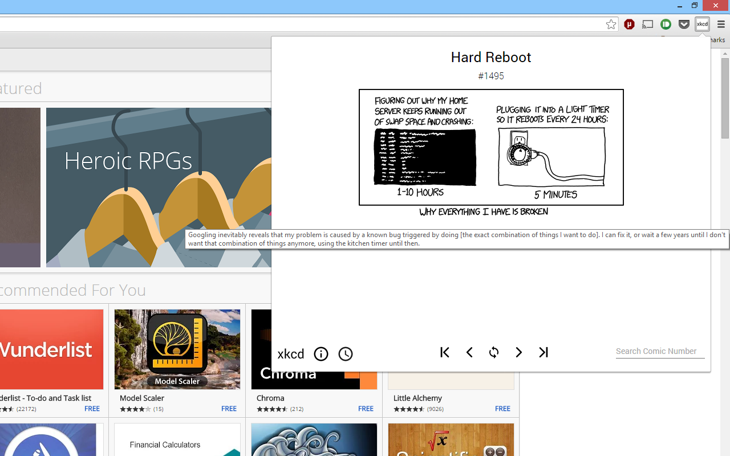
Task: Click the xkcd label in the popup footer
Action: tap(291, 354)
